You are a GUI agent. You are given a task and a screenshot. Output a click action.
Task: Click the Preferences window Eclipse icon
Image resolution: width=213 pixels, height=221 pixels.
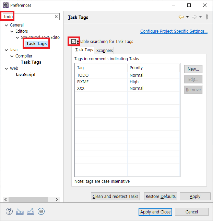click(6, 5)
